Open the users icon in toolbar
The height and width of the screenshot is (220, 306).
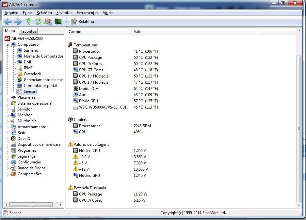pos(48,22)
